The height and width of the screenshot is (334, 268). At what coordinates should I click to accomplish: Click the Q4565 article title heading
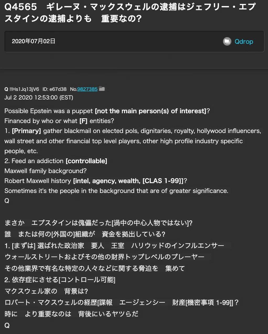(130, 13)
